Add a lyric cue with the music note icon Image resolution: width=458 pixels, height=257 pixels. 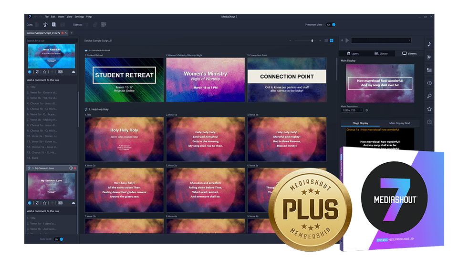45,24
